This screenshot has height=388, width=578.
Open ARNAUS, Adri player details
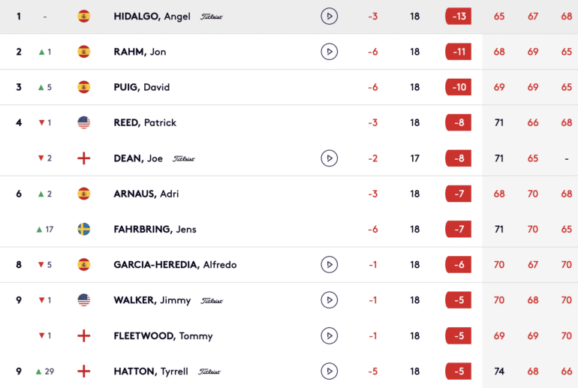(146, 194)
